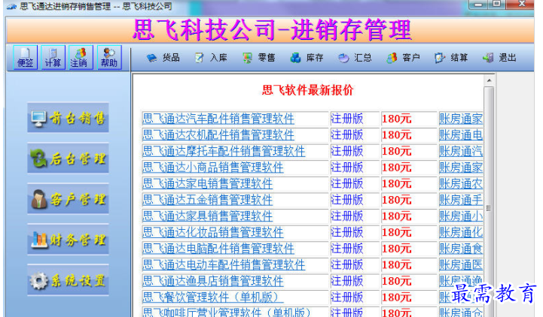Open link 思飞通达家电销售管理软件
Image resolution: width=543 pixels, height=317 pixels.
(x=207, y=184)
